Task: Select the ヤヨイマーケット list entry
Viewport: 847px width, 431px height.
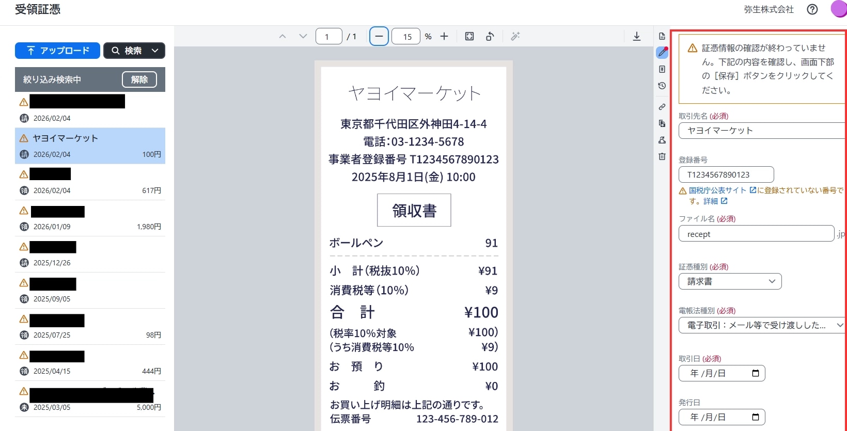Action: pos(90,146)
